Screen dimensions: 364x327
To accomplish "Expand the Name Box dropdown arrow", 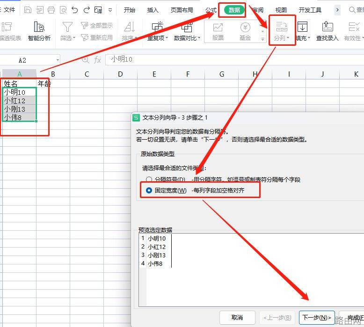I will [58, 60].
